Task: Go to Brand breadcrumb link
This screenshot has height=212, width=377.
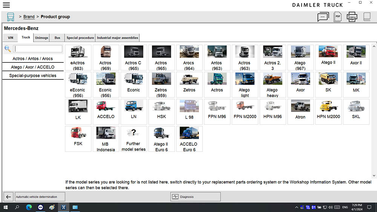Action: (29, 17)
